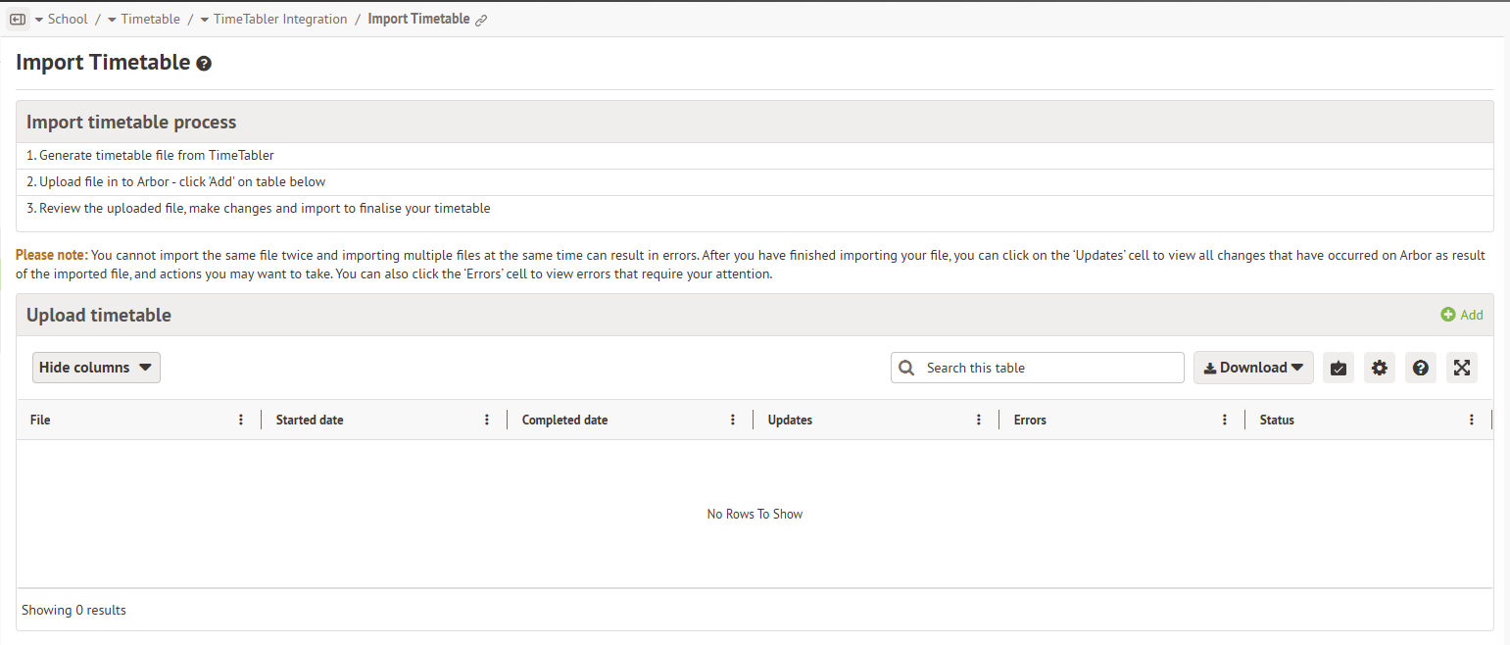The width and height of the screenshot is (1510, 645).
Task: Click the table help question mark icon
Action: pos(1421,368)
